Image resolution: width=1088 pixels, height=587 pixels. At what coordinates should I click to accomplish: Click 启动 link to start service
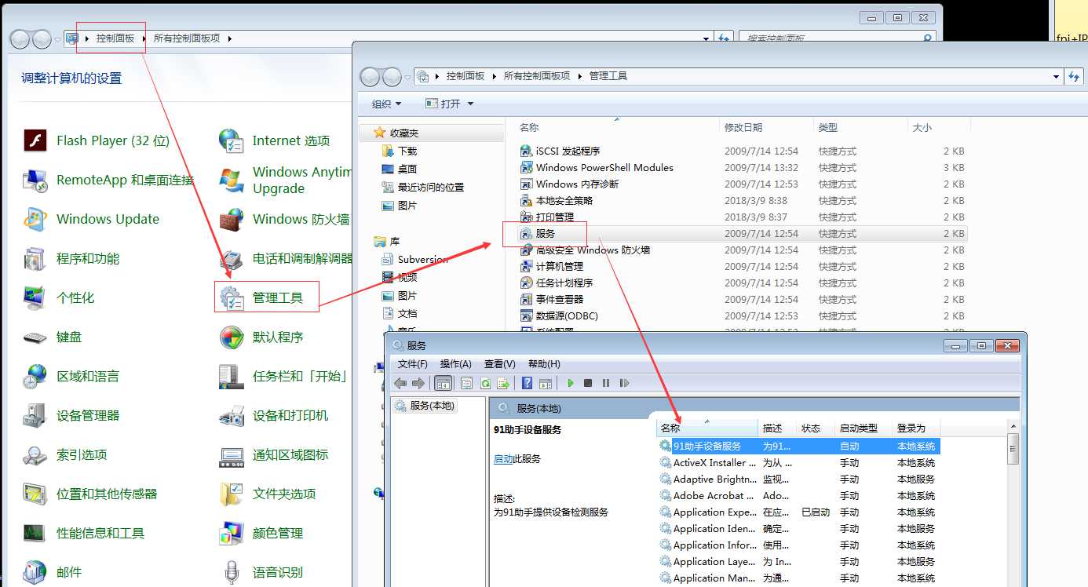pos(502,459)
